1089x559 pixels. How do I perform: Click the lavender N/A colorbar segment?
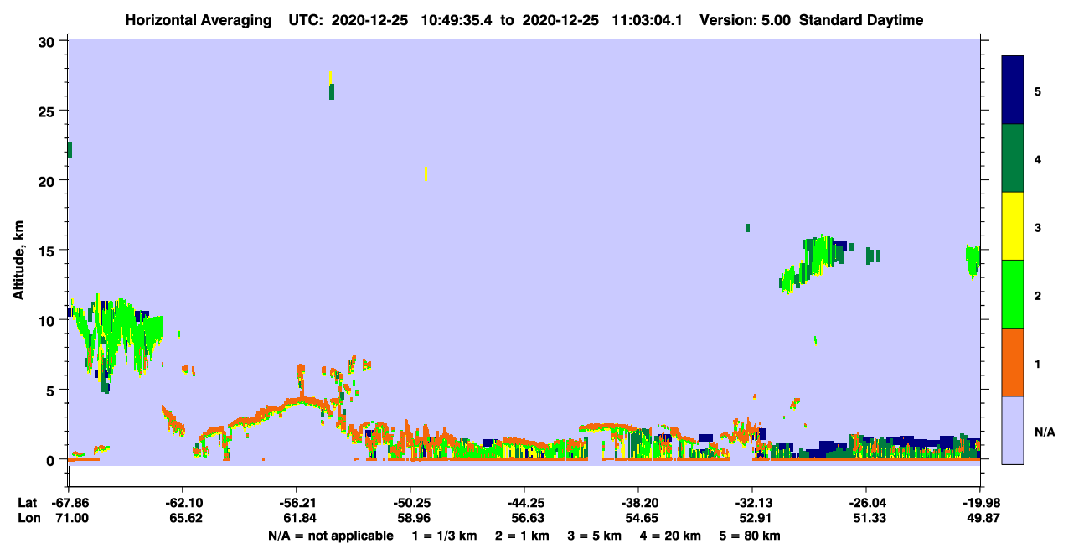pyautogui.click(x=1013, y=430)
